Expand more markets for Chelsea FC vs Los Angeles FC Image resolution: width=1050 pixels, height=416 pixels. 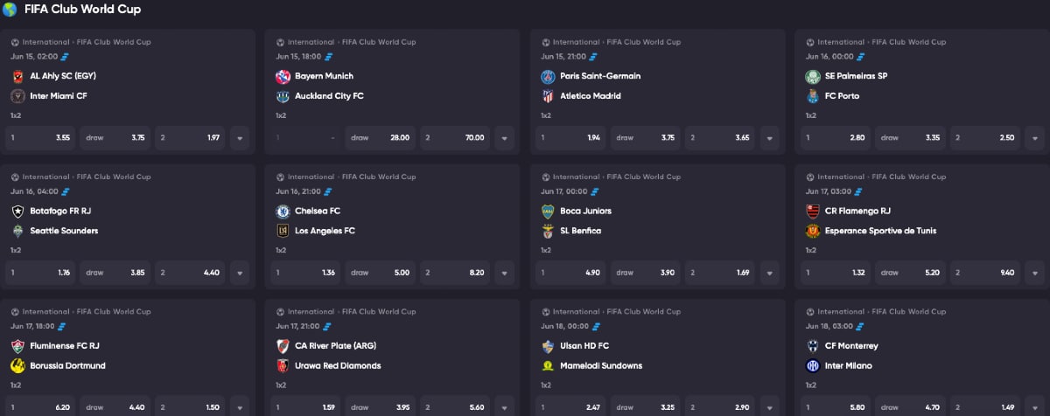[x=505, y=273]
